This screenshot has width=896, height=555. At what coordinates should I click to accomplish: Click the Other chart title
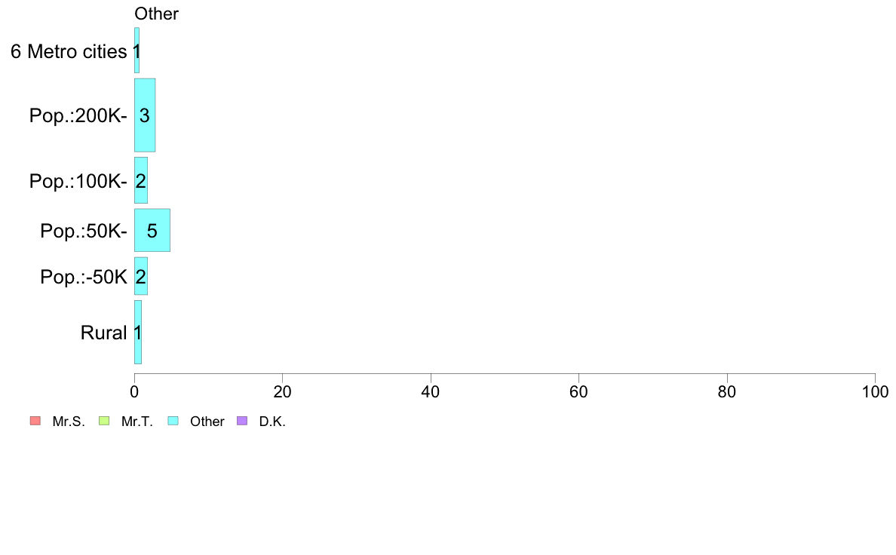coord(157,14)
